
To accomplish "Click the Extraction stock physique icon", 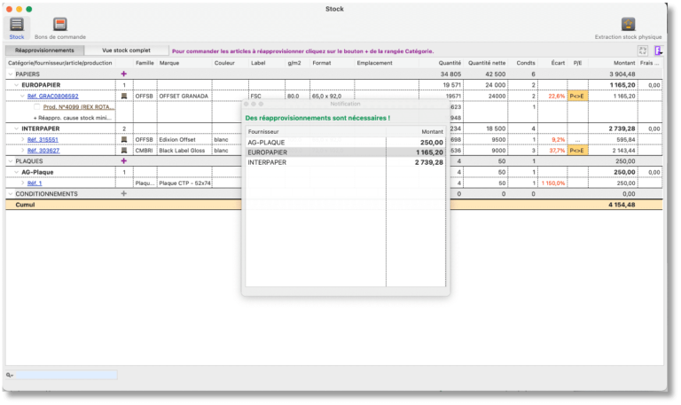I will tap(627, 25).
